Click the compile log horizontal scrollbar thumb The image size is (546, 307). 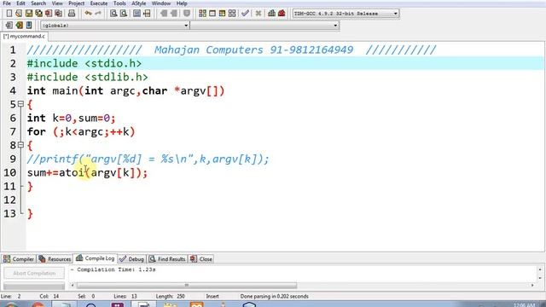tap(187, 286)
